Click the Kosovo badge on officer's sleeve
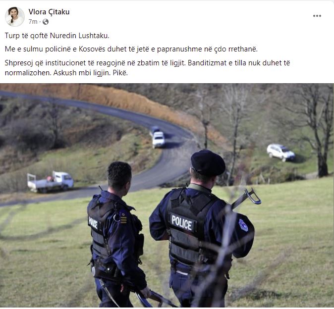The image size is (334, 309). (x=243, y=225)
